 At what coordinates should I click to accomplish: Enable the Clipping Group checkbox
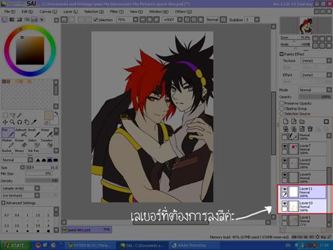click(x=282, y=109)
